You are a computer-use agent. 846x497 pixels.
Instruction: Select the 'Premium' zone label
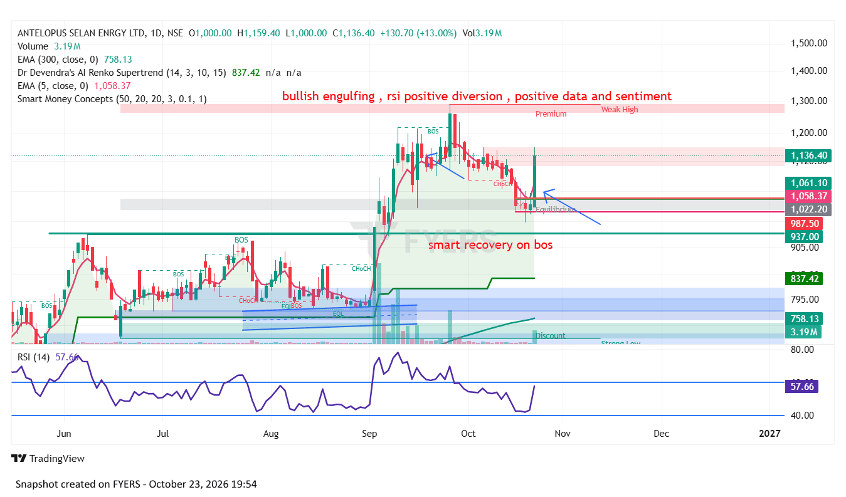click(x=551, y=114)
